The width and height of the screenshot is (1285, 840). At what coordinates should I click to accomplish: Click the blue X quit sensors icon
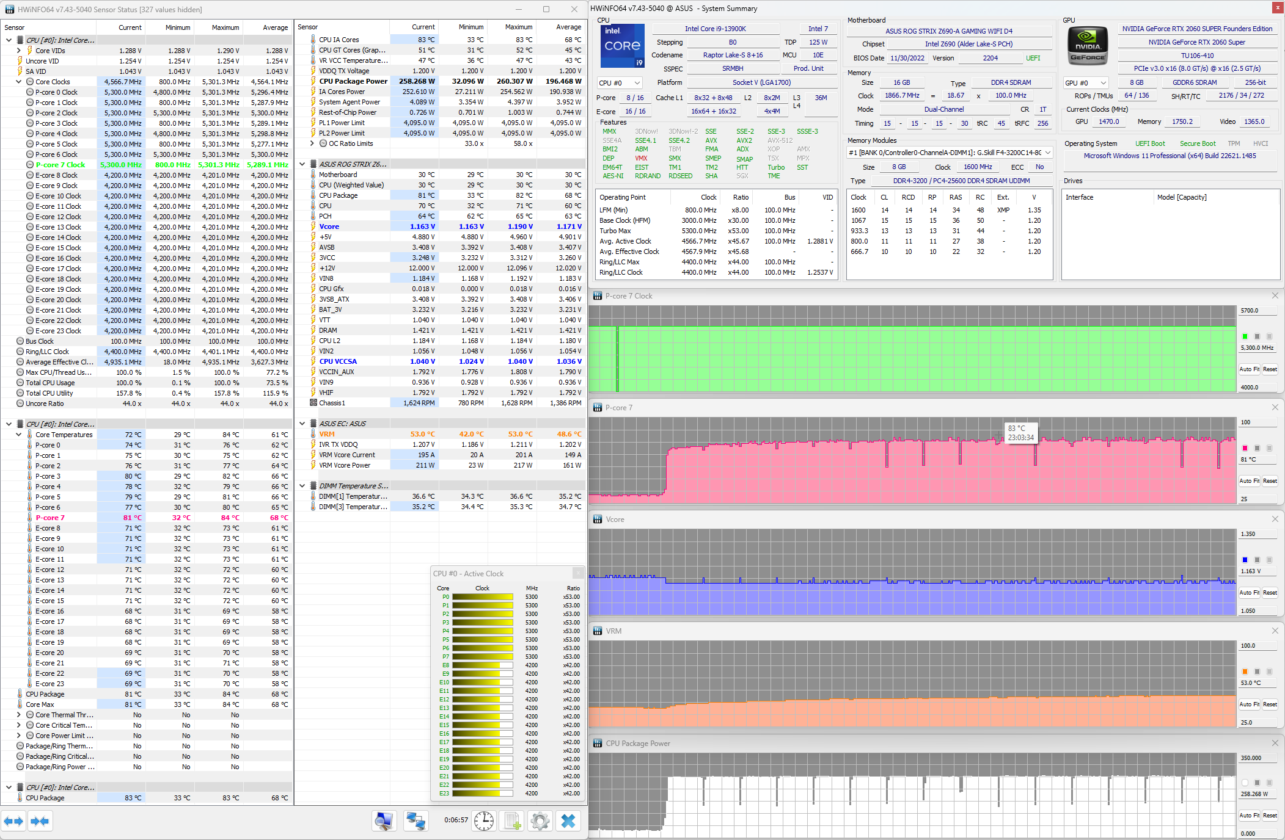coord(568,821)
